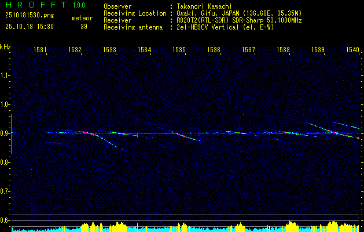Click the 1539 time marker

[x=318, y=49]
